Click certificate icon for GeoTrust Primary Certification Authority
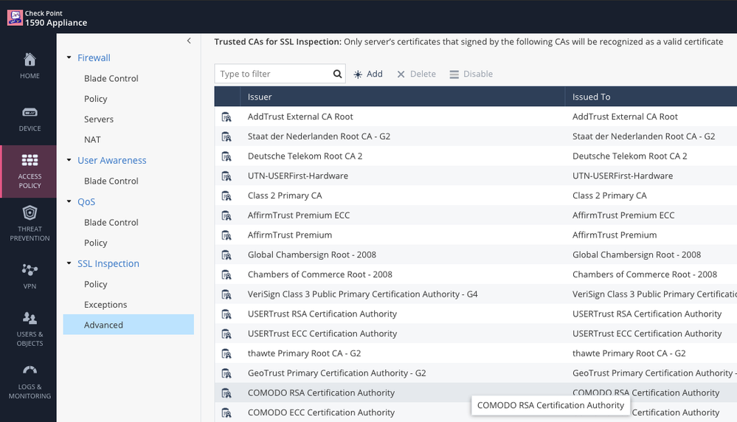The height and width of the screenshot is (422, 737). point(226,373)
